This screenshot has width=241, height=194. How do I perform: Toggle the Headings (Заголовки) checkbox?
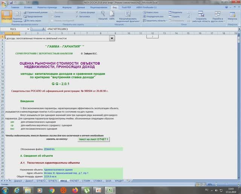coord(77,16)
